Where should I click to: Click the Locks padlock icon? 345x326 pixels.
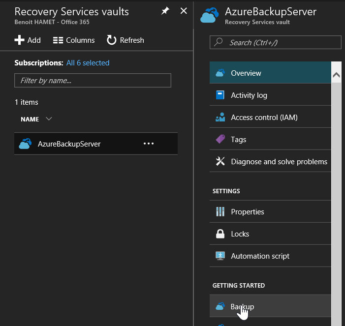coord(220,234)
